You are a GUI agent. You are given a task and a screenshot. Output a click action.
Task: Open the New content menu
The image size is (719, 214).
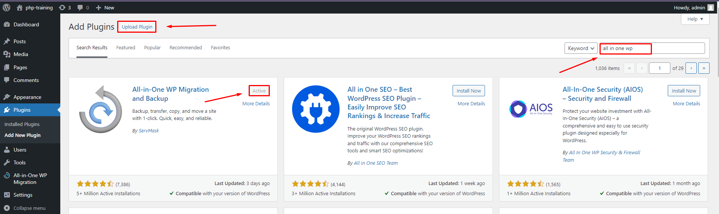pos(105,8)
